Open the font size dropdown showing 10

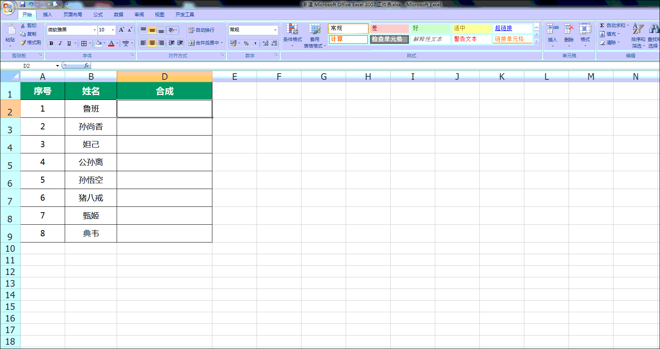pos(113,30)
